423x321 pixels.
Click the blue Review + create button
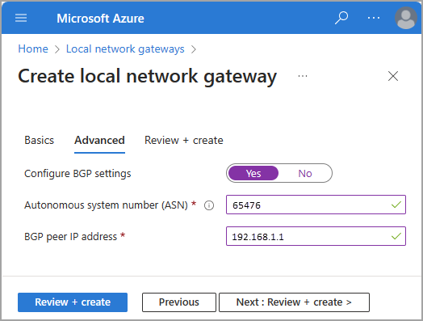(73, 302)
